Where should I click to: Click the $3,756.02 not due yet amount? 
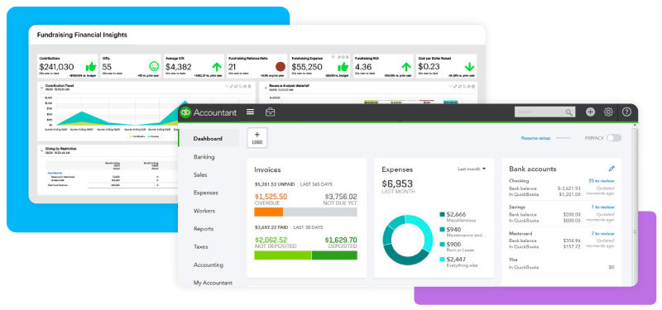coord(341,197)
